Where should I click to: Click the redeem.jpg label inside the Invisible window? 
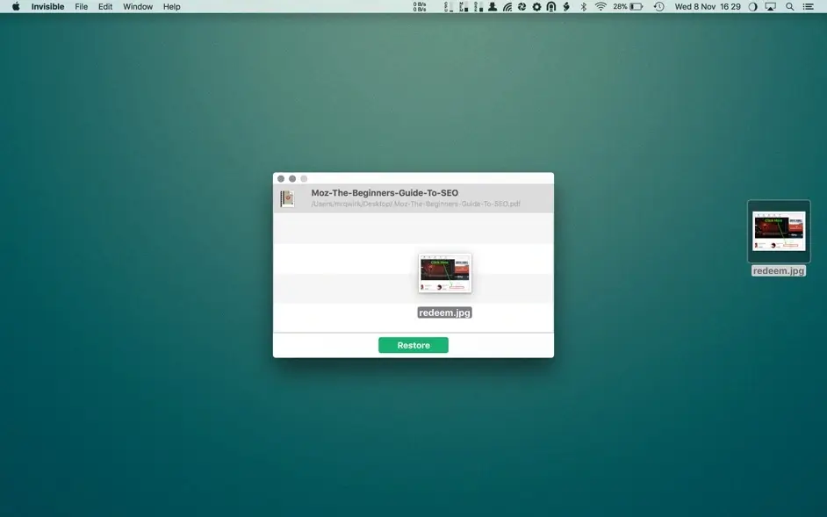point(444,312)
